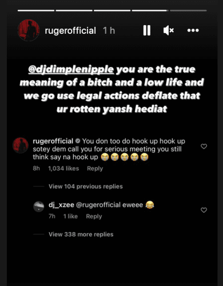This screenshot has width=223, height=286.
Task: Open rugerofficial avatar beside the comment
Action: pyautogui.click(x=21, y=145)
